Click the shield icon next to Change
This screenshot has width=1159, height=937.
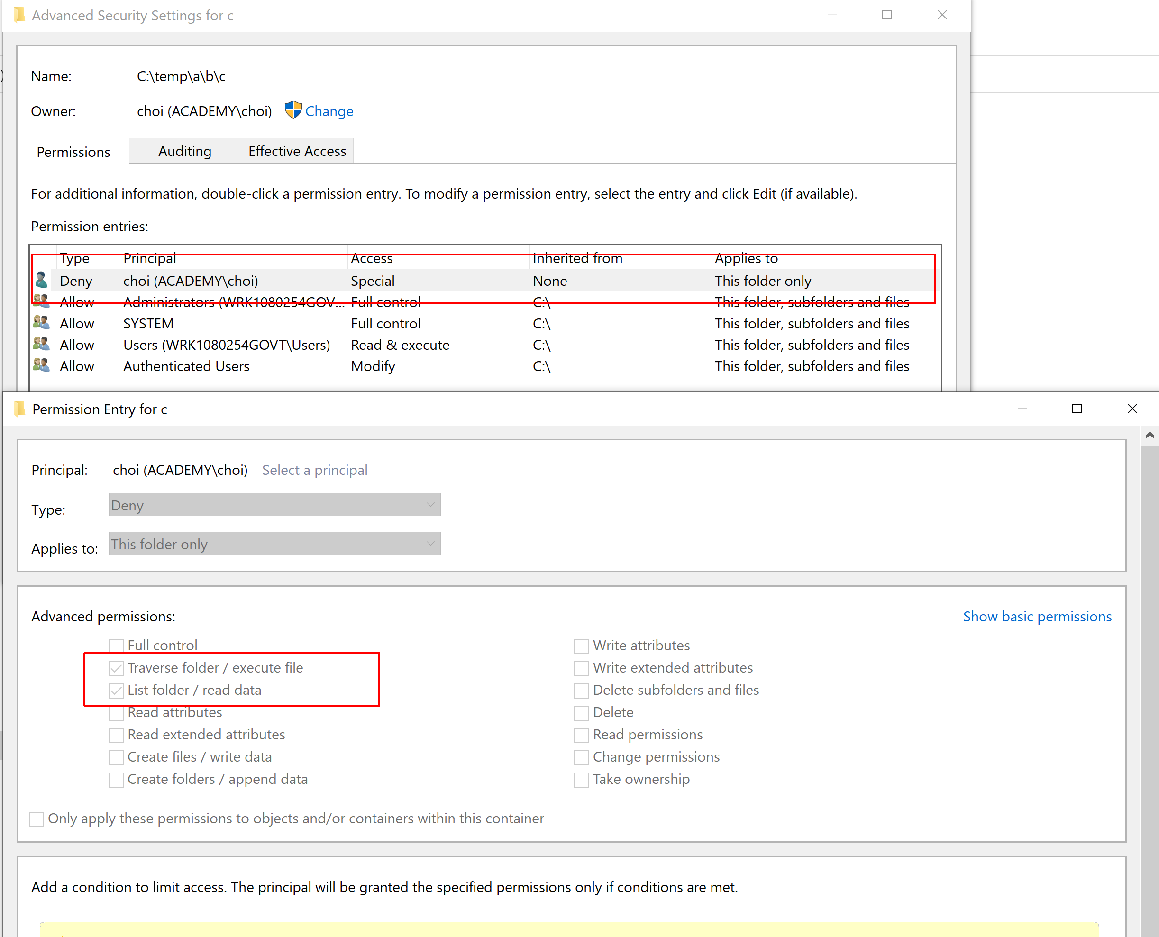293,110
